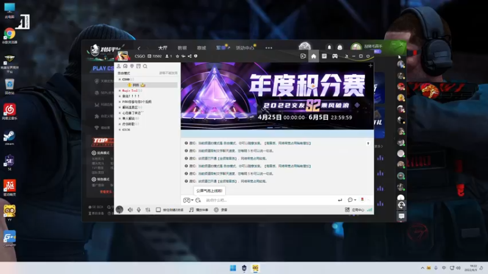
Task: Open the 5E desktop shortcut
Action: click(x=9, y=162)
